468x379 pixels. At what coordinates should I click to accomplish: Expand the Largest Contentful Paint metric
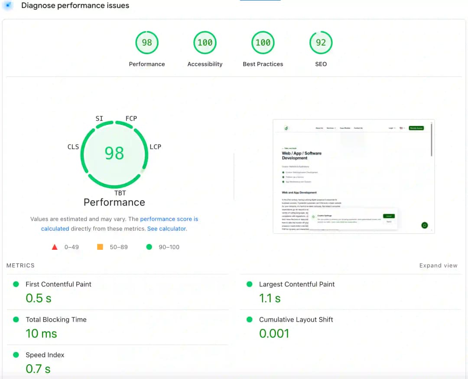297,284
